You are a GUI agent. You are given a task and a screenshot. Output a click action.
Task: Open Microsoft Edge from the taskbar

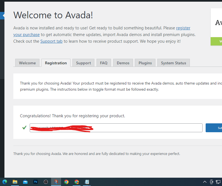(5, 182)
